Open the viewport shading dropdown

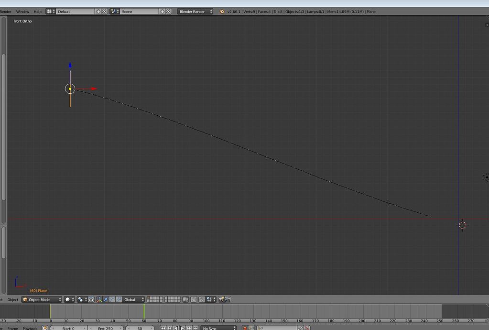click(x=70, y=300)
